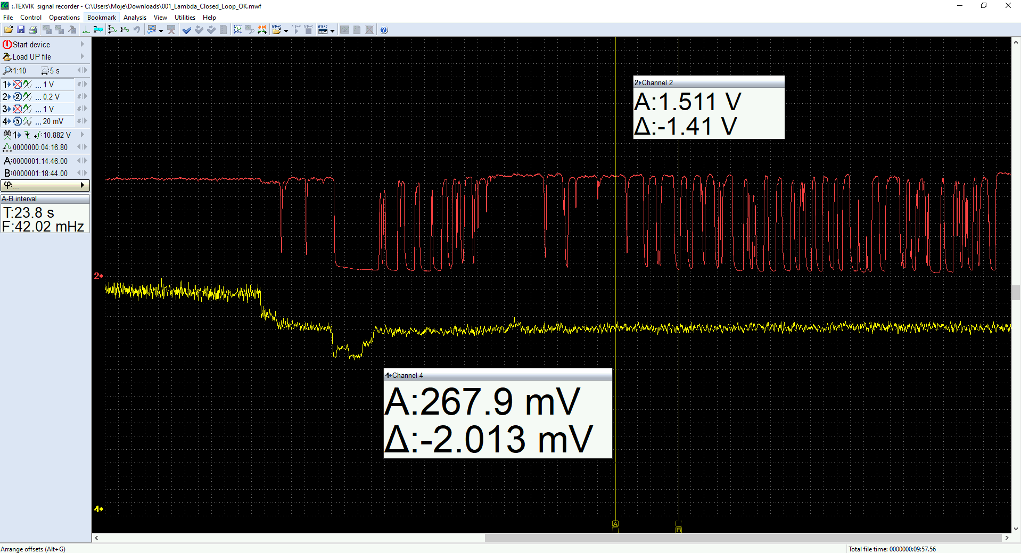The height and width of the screenshot is (553, 1021).
Task: Click the waveform magnifier zoom icon
Action: coord(250,30)
